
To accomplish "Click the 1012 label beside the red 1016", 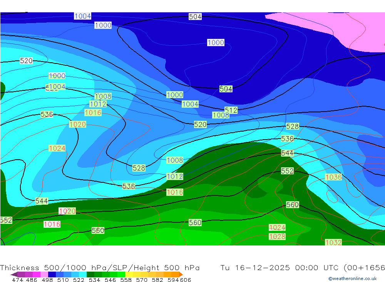I will coord(98,104).
